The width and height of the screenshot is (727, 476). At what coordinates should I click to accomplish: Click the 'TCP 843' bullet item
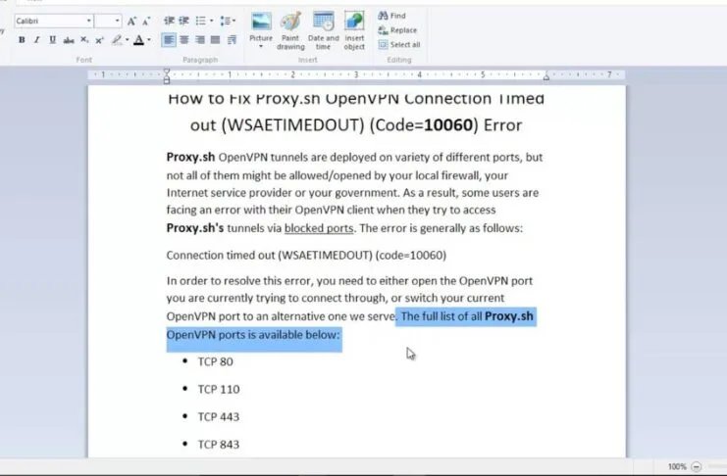pyautogui.click(x=219, y=445)
